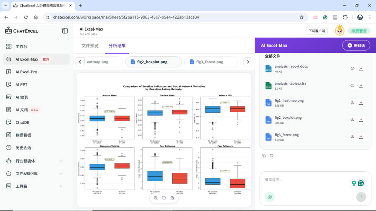The image size is (376, 211).
Task: Preview fig1_heatmap.png with eye icon
Action: coord(352,103)
